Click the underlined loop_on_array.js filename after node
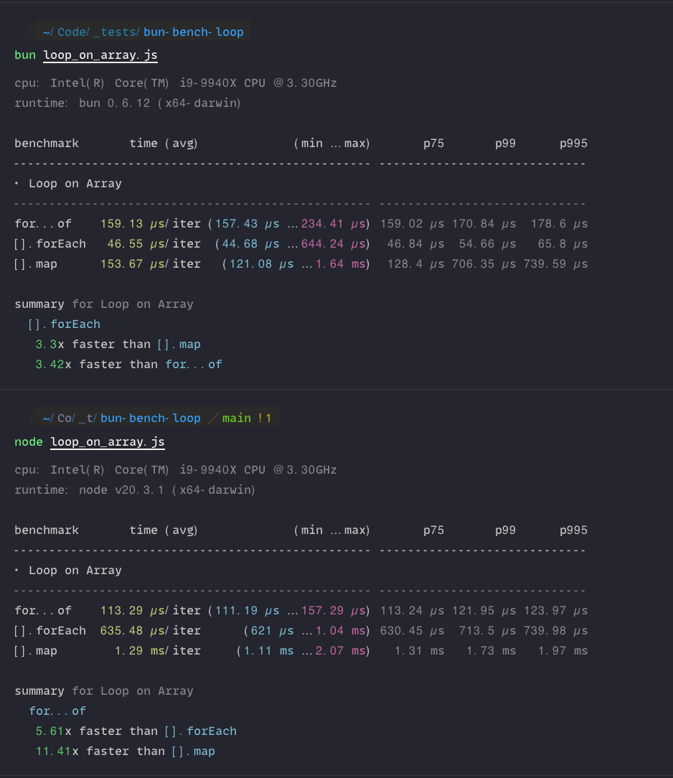The height and width of the screenshot is (778, 673). pyautogui.click(x=107, y=441)
